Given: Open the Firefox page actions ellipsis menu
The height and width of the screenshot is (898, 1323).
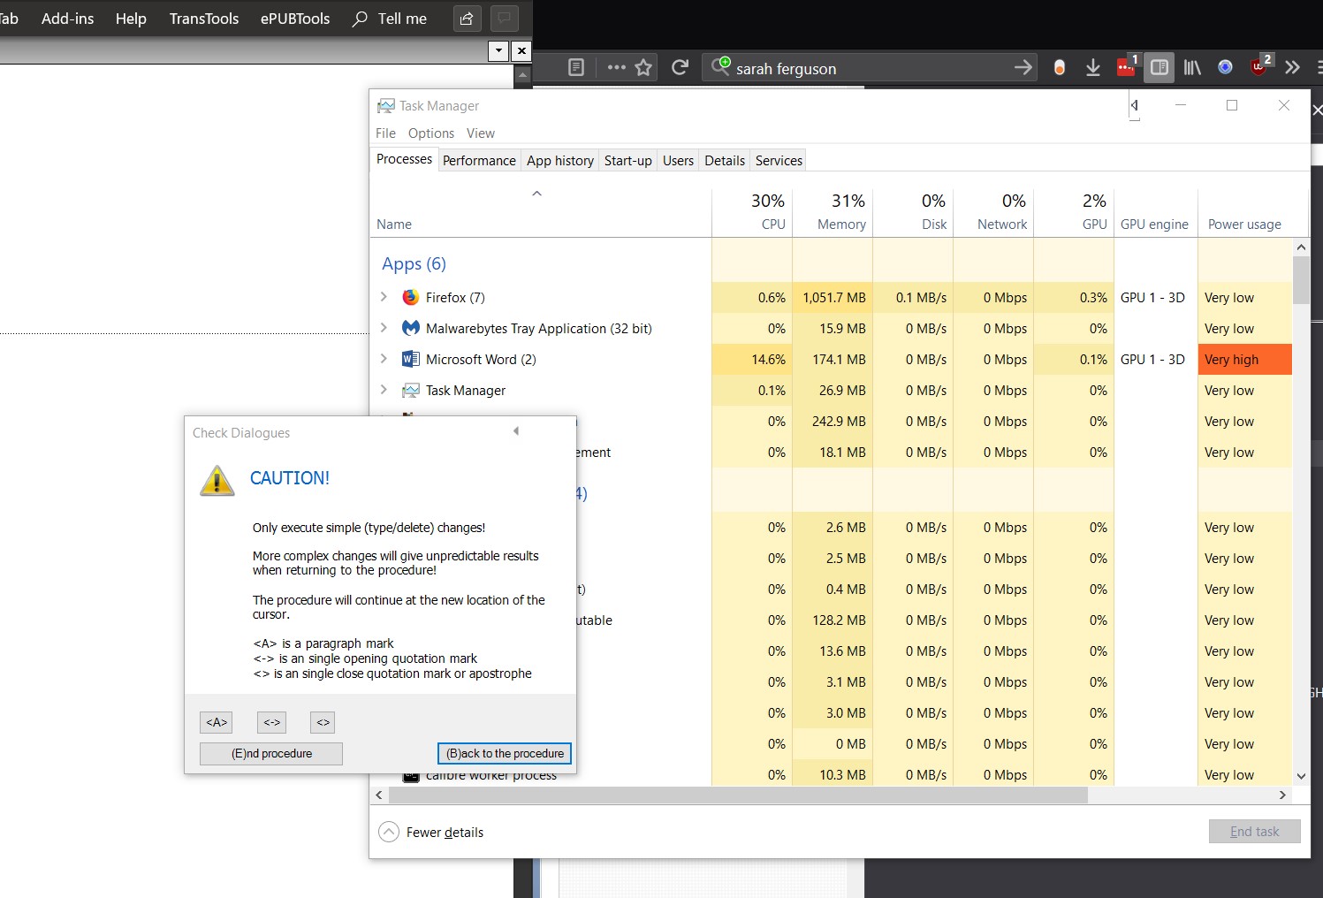Looking at the screenshot, I should 616,67.
